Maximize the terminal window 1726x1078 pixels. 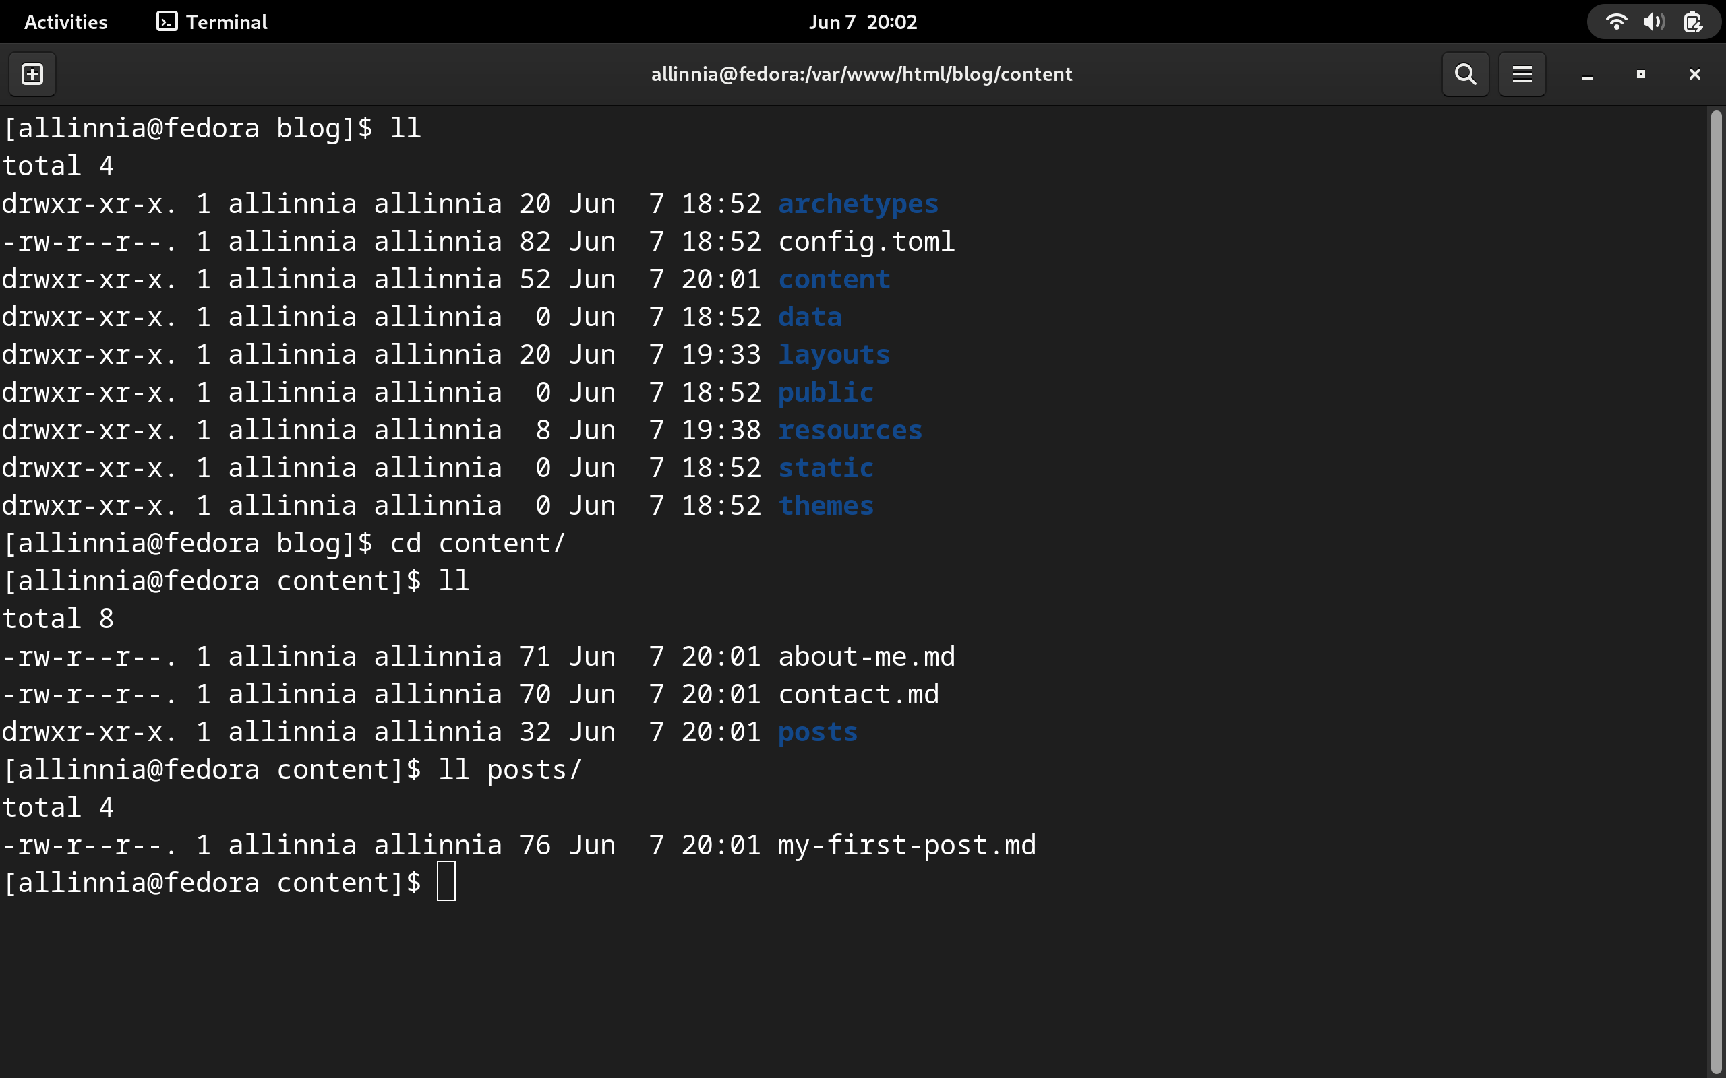[1640, 74]
